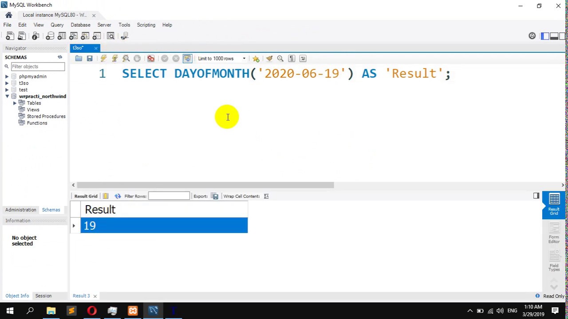568x319 pixels.
Task: Save the script to a file
Action: (90, 58)
